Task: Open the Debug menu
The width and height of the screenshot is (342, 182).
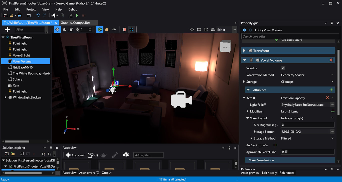Action: (73, 9)
